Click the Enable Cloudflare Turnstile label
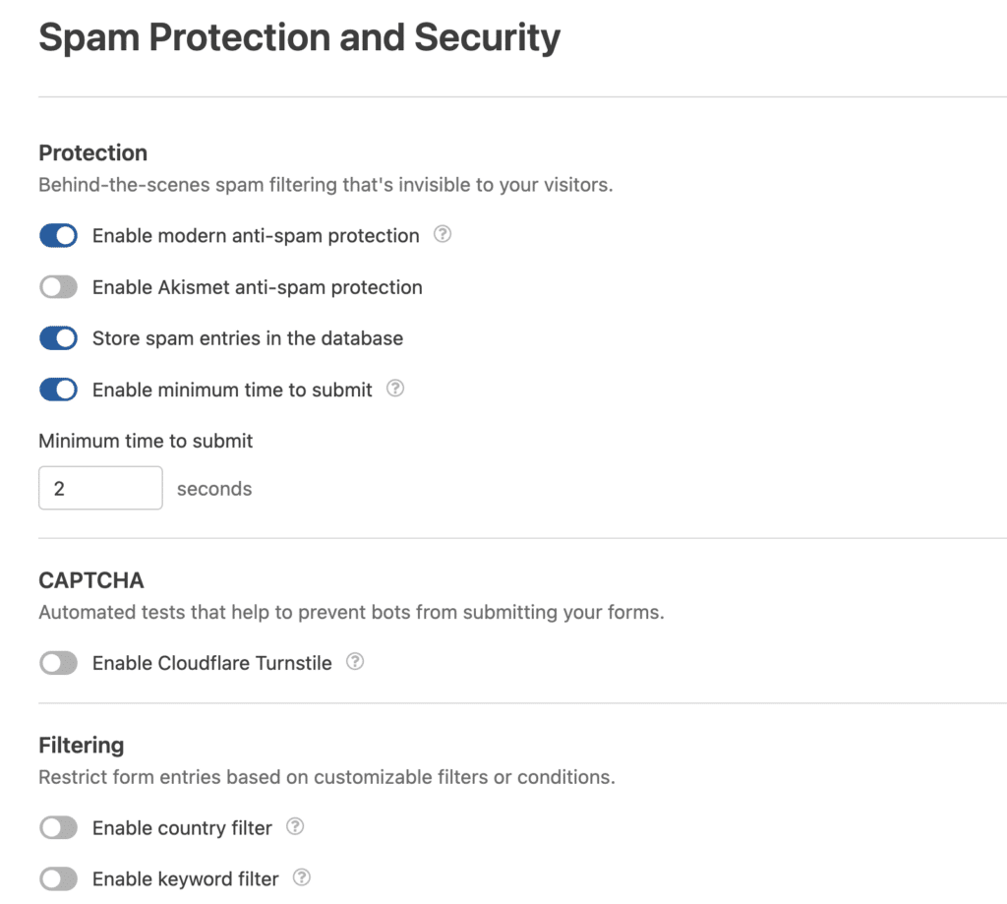1007x904 pixels. [x=210, y=662]
